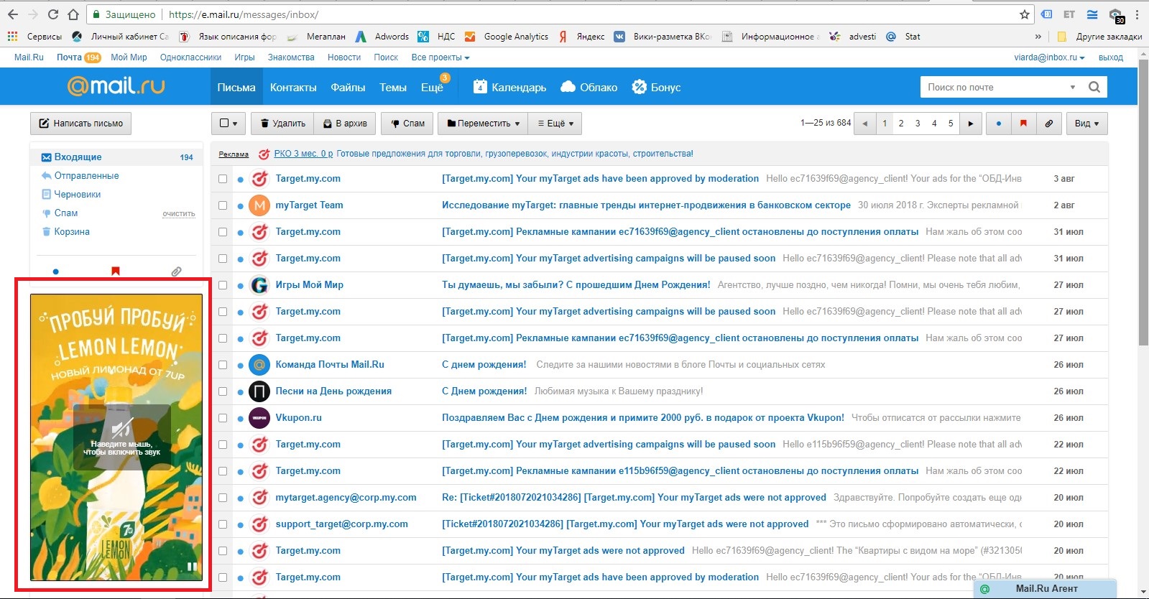Mark selected as Спам via toolbar button
The image size is (1149, 599).
coord(407,124)
